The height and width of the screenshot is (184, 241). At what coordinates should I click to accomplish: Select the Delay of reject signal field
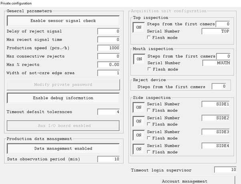109,31
